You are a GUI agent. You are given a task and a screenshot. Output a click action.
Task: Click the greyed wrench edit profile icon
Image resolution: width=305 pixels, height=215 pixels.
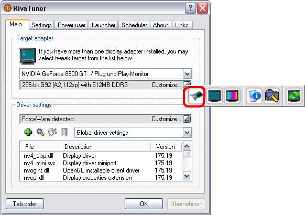click(x=52, y=132)
